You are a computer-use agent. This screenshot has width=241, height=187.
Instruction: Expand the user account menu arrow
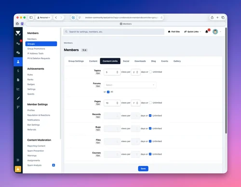click(x=220, y=32)
